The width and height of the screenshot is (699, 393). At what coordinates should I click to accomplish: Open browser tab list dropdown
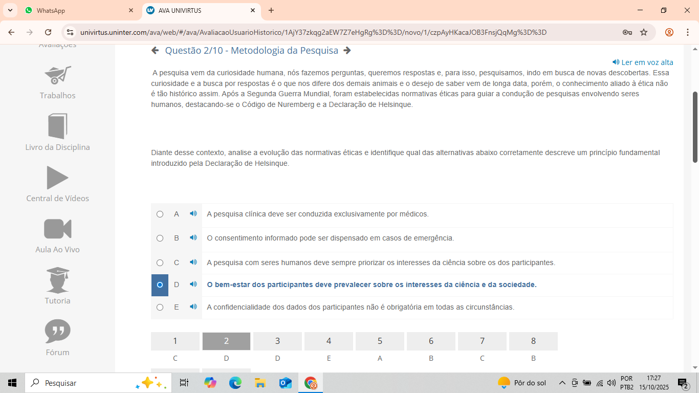10,10
